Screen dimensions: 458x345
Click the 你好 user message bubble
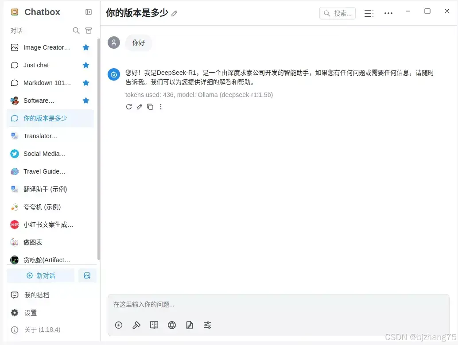pyautogui.click(x=139, y=43)
